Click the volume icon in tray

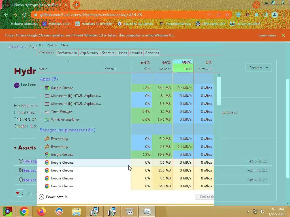262,212
